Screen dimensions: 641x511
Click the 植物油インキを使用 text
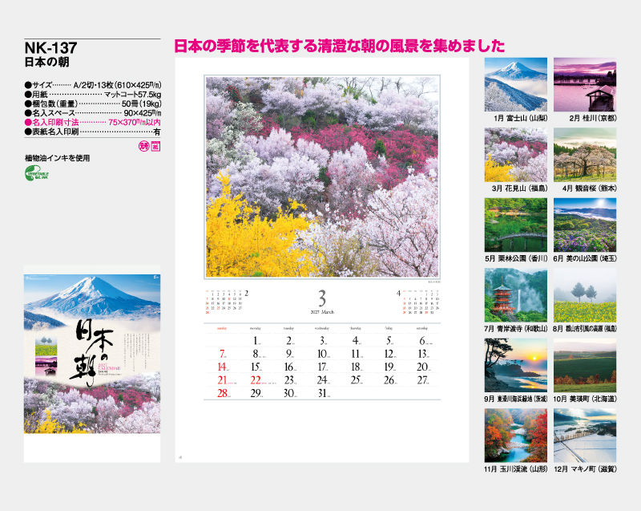57,158
